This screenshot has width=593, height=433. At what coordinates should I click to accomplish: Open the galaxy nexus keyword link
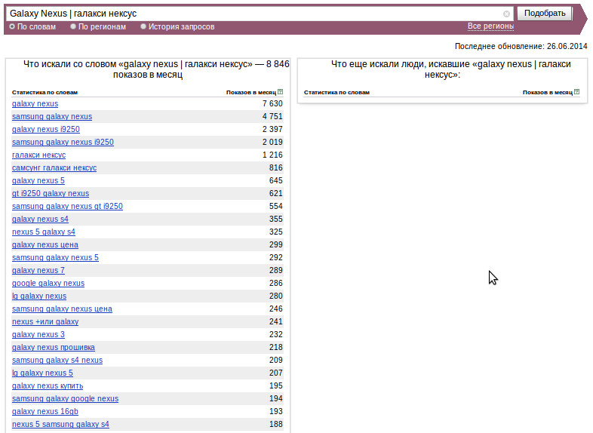pos(35,103)
